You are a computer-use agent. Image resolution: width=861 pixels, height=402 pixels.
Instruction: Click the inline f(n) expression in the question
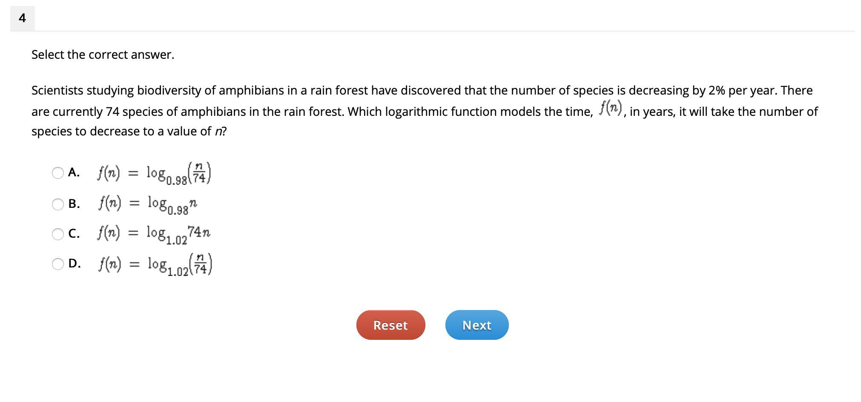point(610,109)
